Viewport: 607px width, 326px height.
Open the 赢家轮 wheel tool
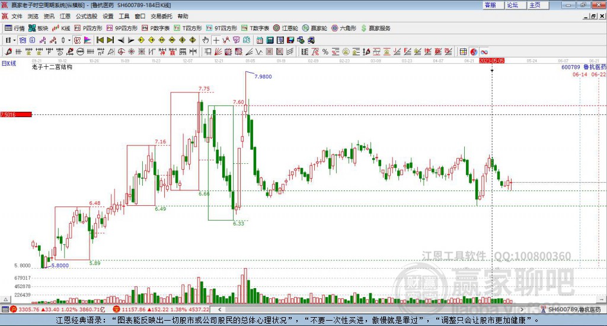click(315, 28)
